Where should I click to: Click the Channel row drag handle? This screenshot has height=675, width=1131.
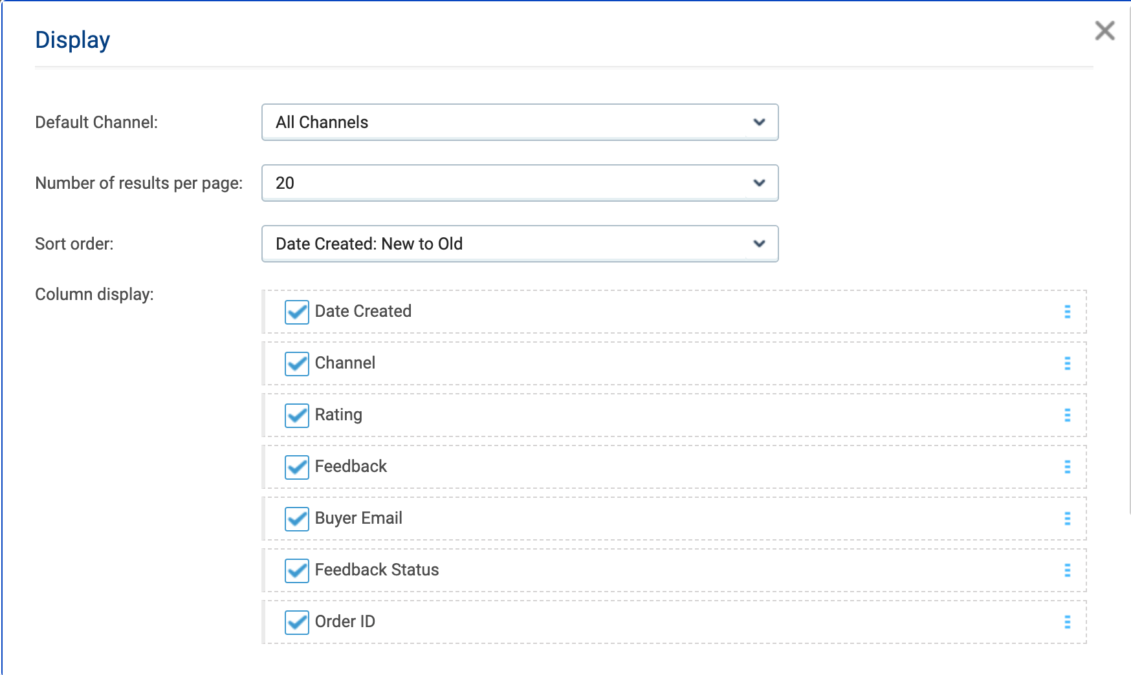[x=1068, y=363]
